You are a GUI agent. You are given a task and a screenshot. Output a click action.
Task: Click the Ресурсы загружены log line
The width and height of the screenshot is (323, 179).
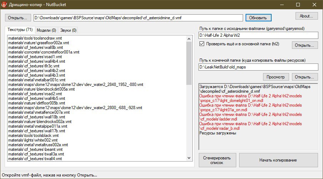click(218, 133)
